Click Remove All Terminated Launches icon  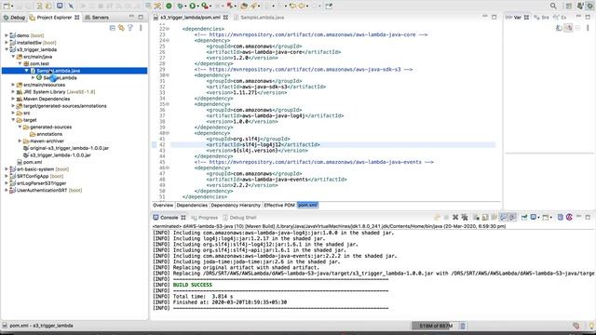point(465,217)
